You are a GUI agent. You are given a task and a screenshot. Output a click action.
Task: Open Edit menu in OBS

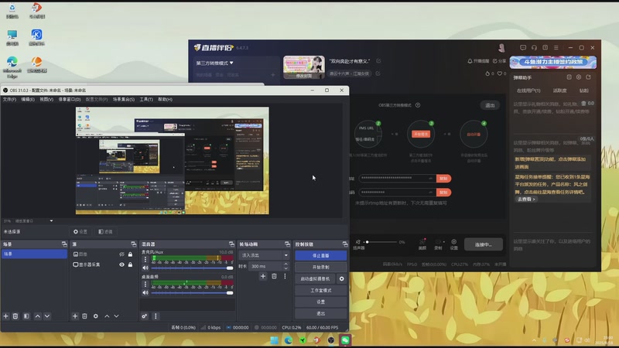coord(28,100)
